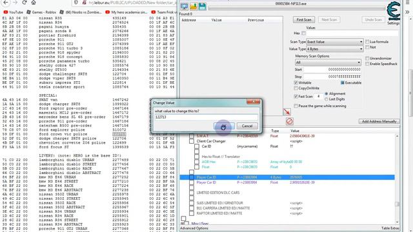Show more toolbar items chevron in browser

[407, 12]
